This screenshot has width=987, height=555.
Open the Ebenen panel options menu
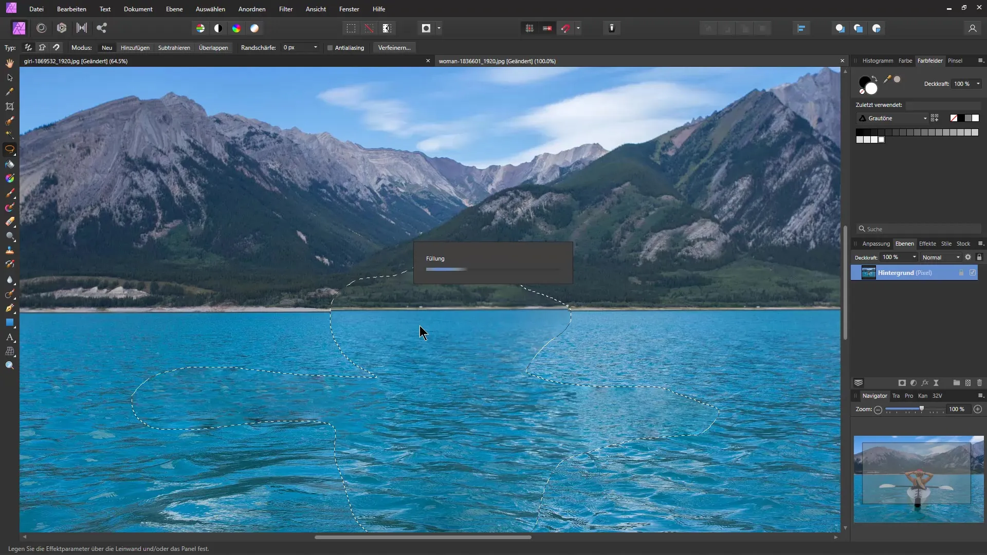[980, 244]
